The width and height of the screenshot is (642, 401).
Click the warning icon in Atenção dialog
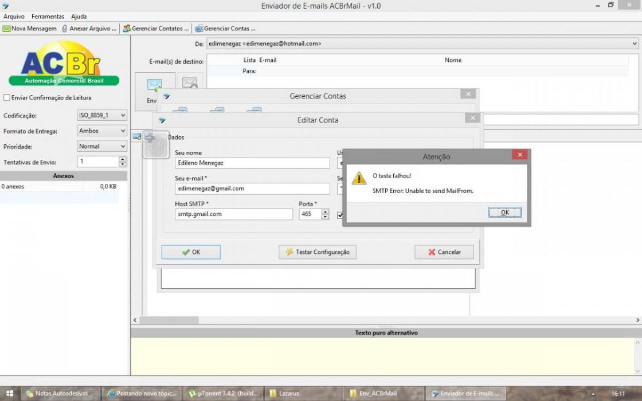point(359,178)
